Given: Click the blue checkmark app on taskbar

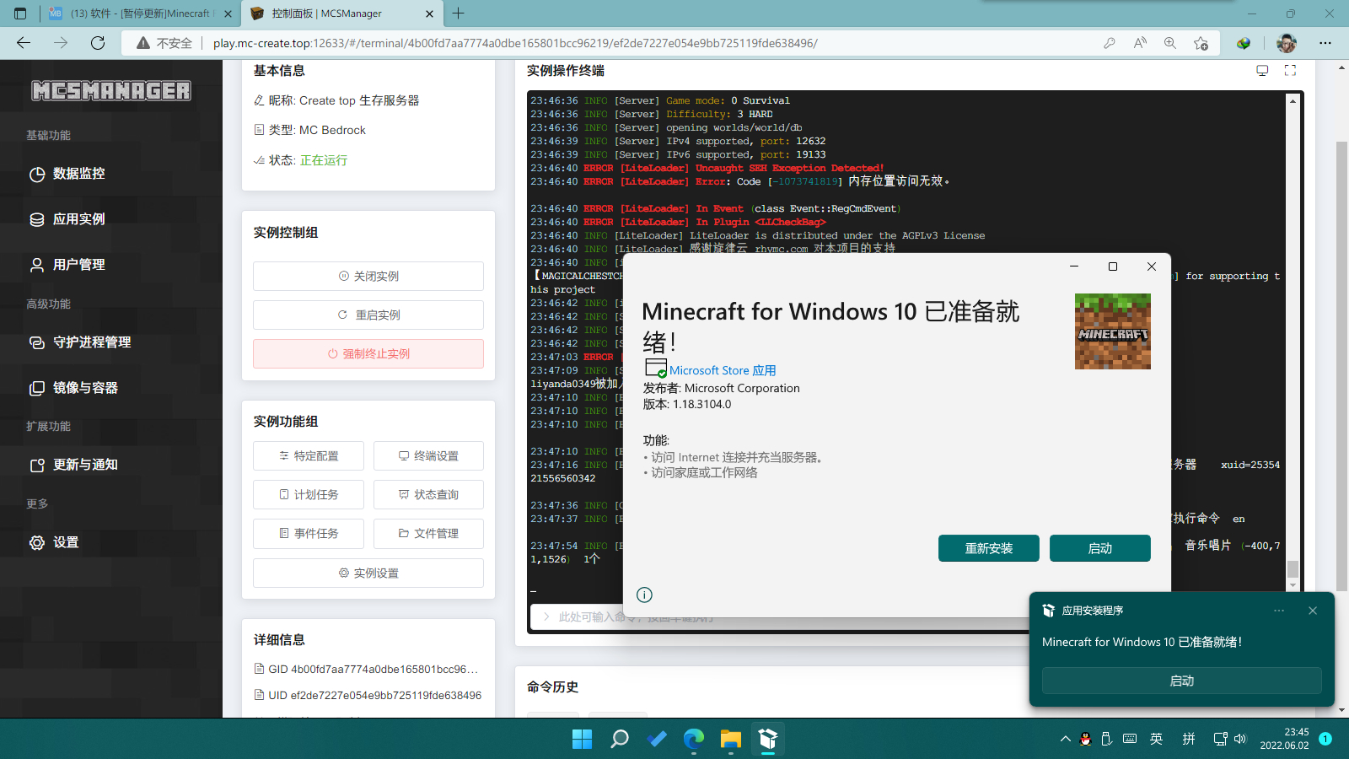Looking at the screenshot, I should pos(657,740).
